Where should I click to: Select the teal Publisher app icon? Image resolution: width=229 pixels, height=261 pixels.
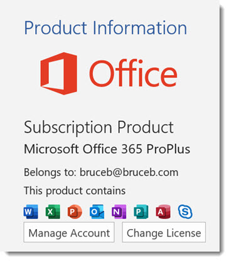pyautogui.click(x=141, y=212)
